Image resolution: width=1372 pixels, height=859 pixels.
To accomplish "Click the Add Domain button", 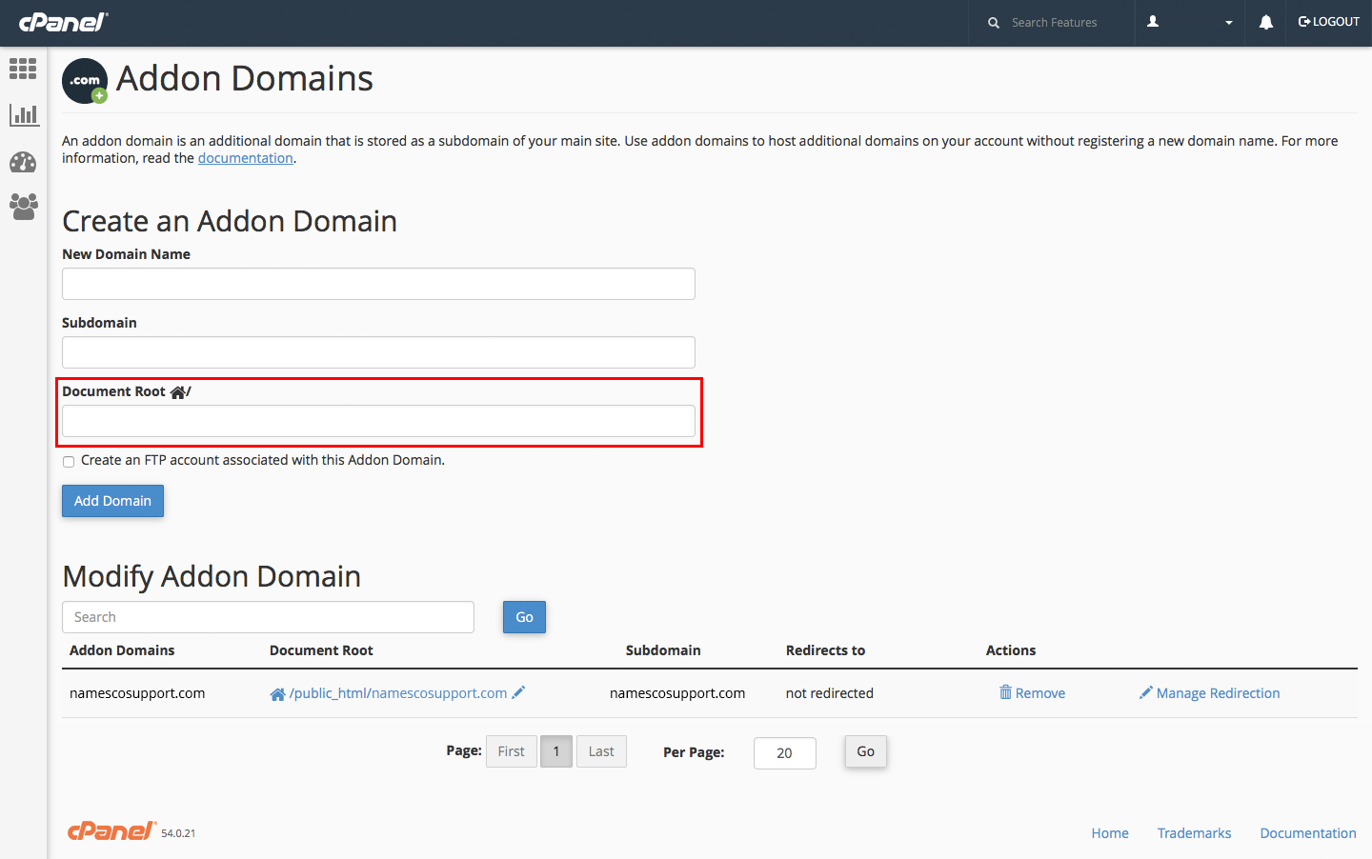I will [112, 501].
